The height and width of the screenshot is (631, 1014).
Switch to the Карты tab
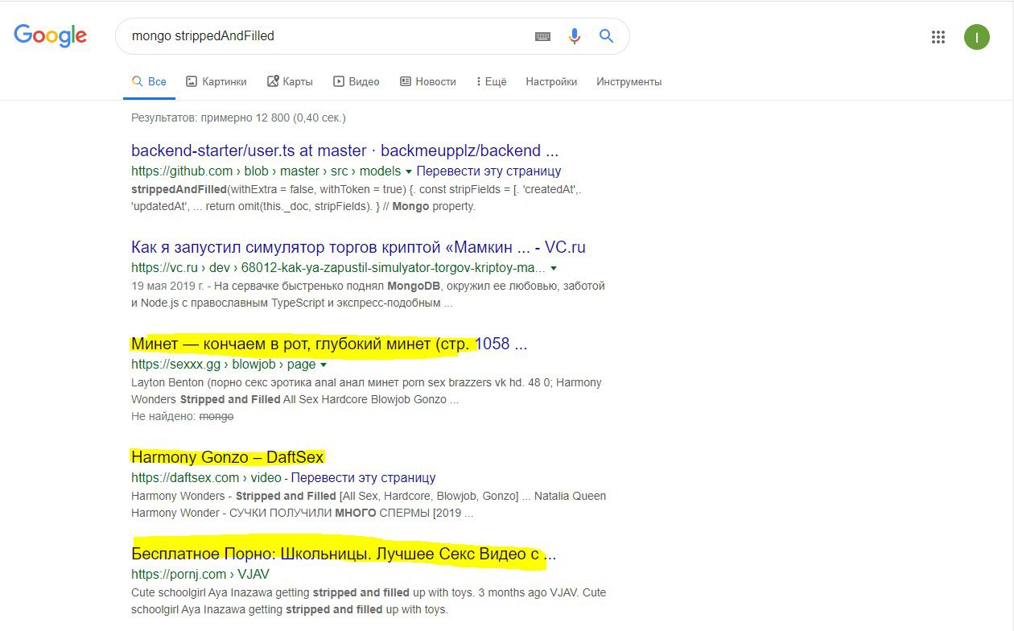pos(290,81)
